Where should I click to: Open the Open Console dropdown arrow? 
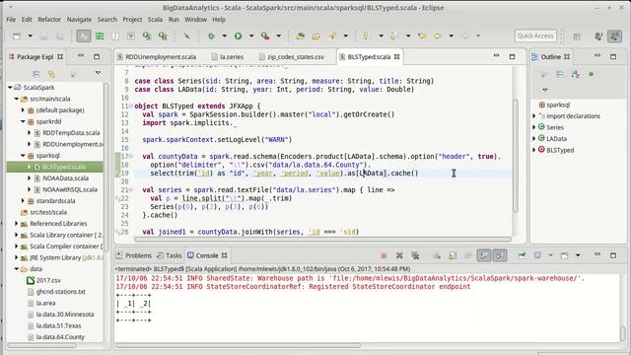coord(578,255)
